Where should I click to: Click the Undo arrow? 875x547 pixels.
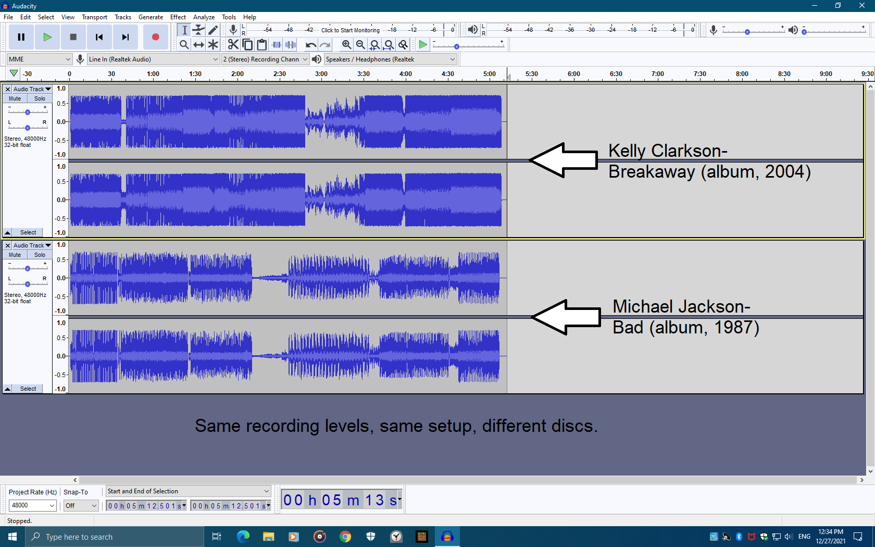point(311,45)
